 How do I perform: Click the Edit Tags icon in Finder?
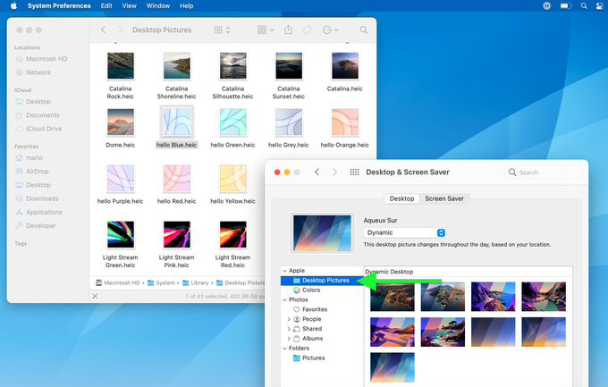pyautogui.click(x=307, y=30)
